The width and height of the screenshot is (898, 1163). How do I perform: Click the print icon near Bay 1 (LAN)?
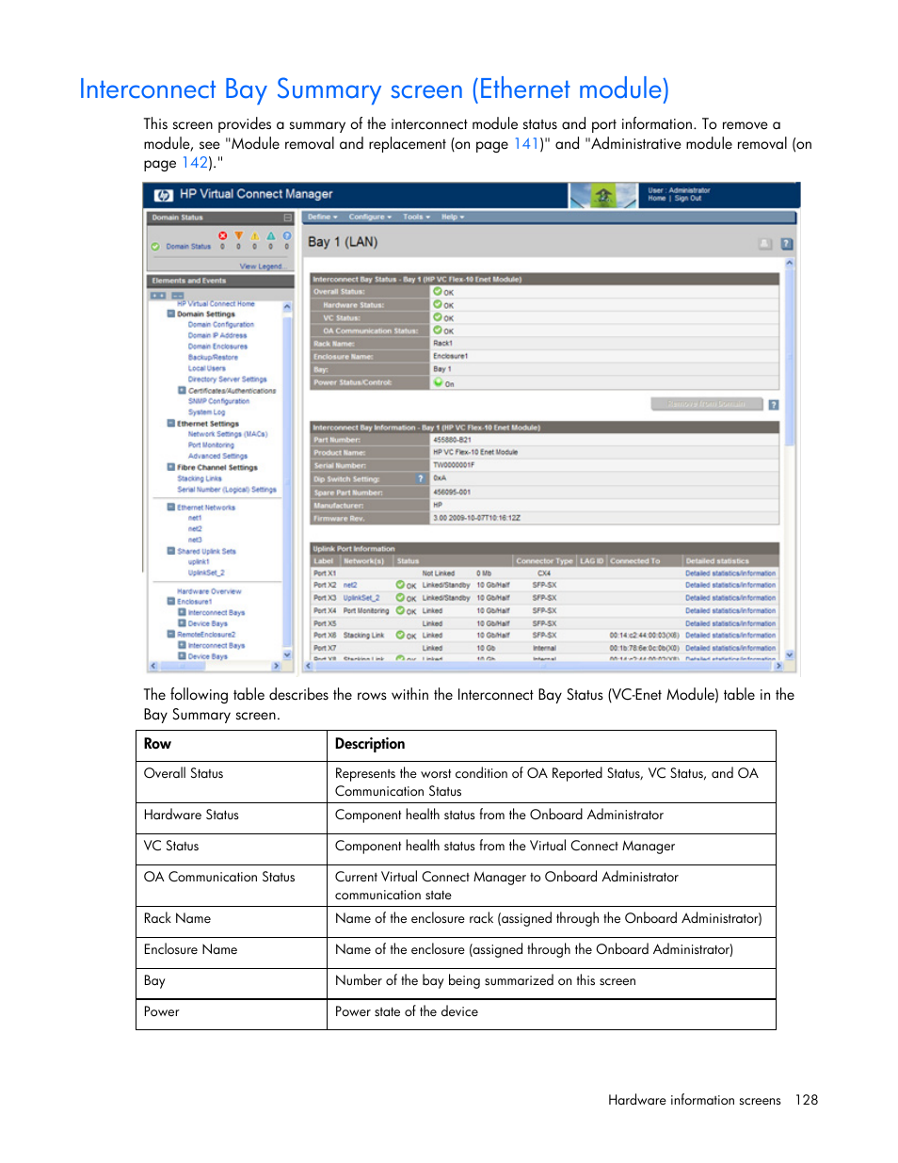[x=765, y=244]
